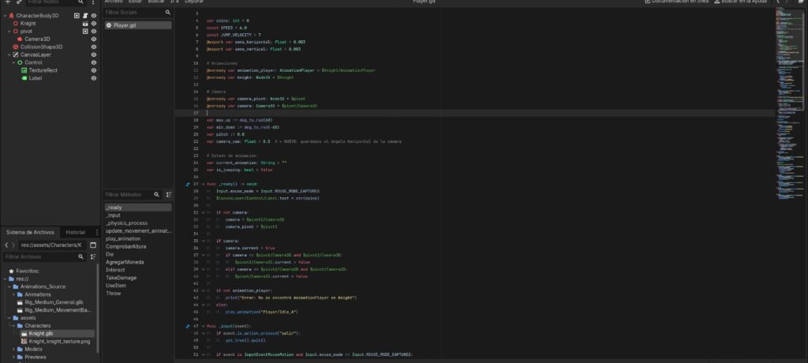The image size is (808, 363).
Task: Hide the CollisionShape3D node
Action: (94, 47)
